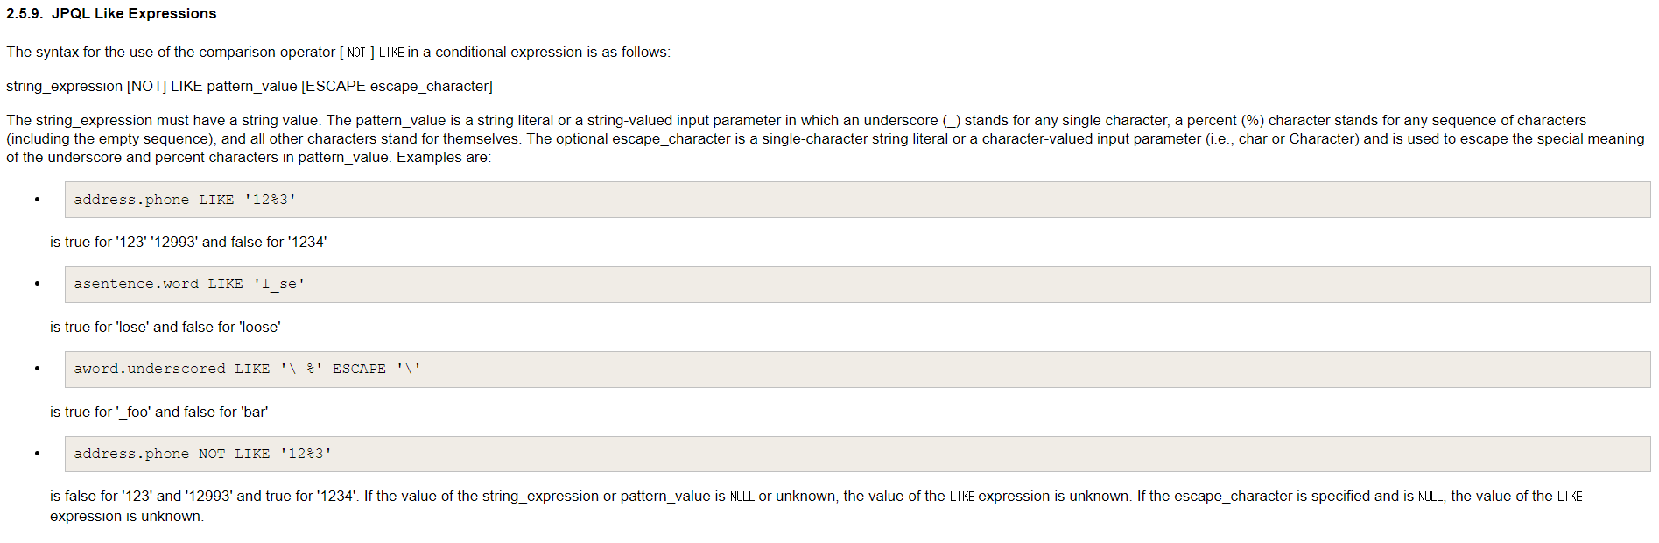The width and height of the screenshot is (1659, 543).
Task: Click the text 'expression is unknown.' at bottom
Action: tap(127, 516)
